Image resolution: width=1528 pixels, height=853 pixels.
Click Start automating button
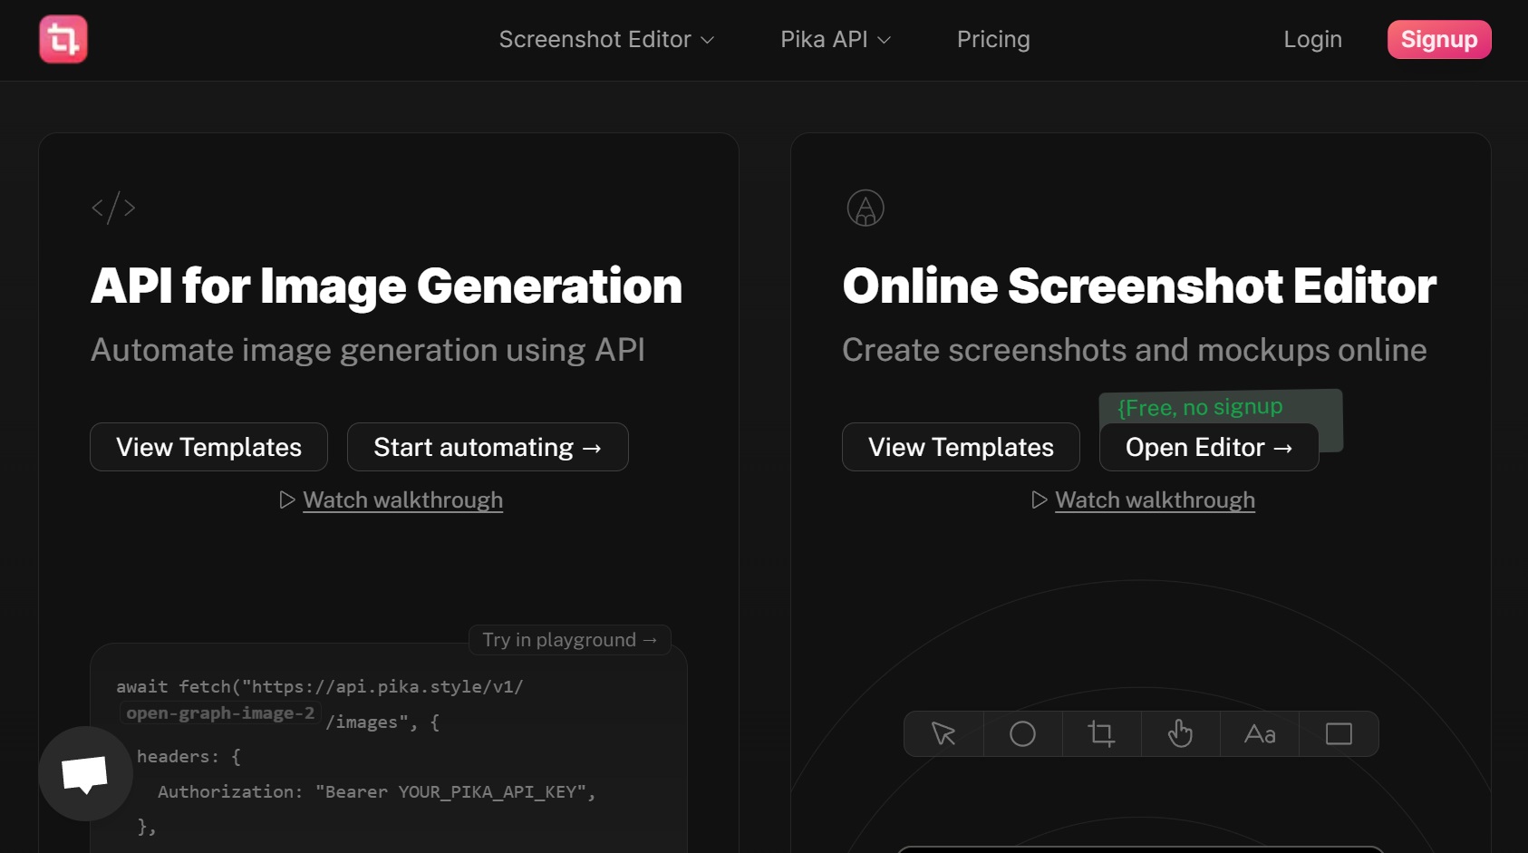(488, 447)
